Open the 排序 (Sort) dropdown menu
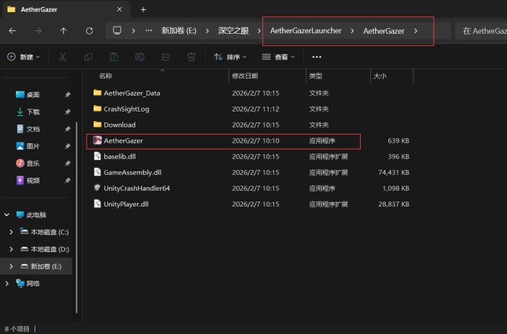The width and height of the screenshot is (507, 334). pyautogui.click(x=230, y=57)
